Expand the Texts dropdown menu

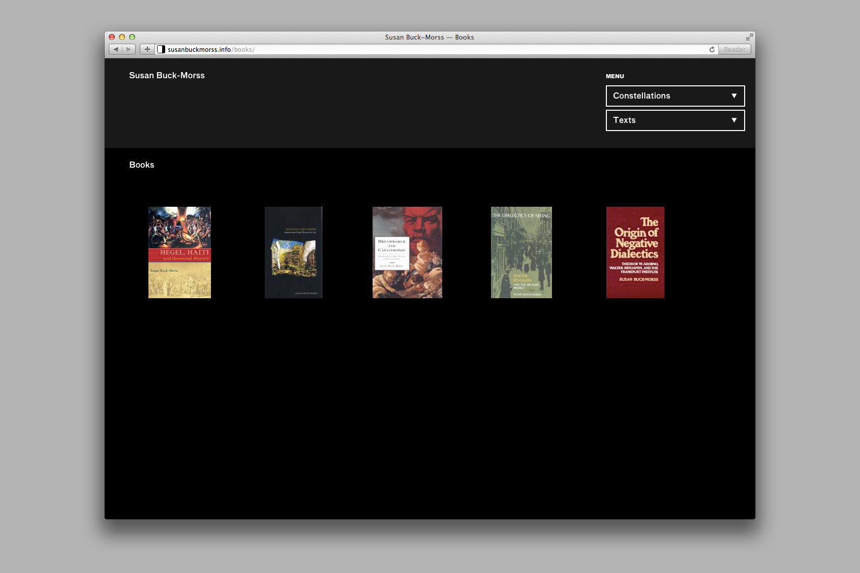tap(675, 120)
